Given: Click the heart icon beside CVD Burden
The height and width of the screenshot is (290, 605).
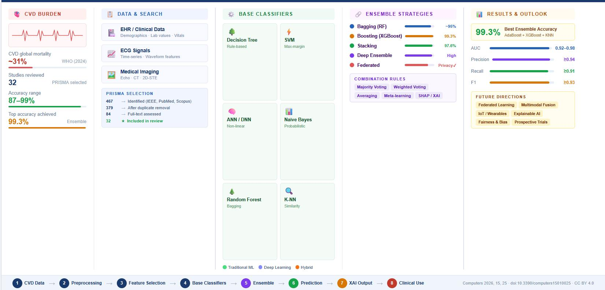Looking at the screenshot, I should tap(17, 14).
